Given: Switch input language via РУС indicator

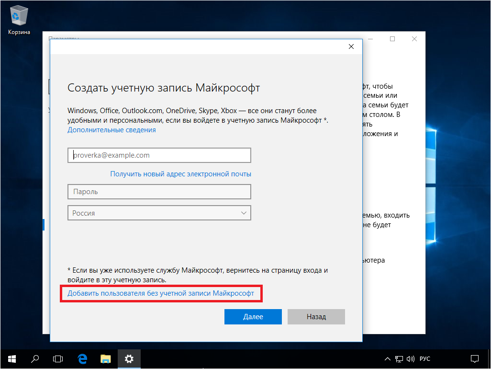Looking at the screenshot, I should (425, 358).
